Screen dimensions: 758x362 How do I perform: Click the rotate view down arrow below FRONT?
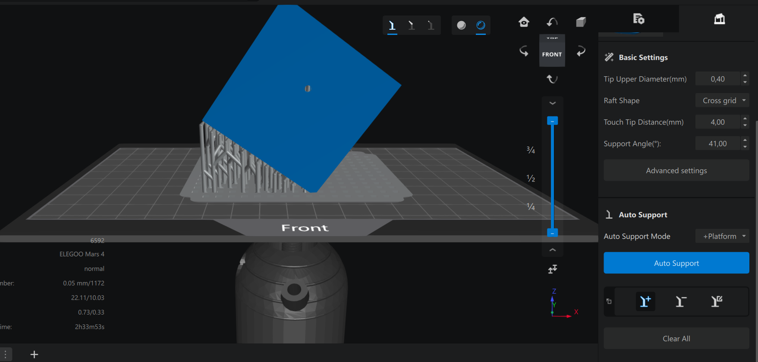pyautogui.click(x=552, y=79)
